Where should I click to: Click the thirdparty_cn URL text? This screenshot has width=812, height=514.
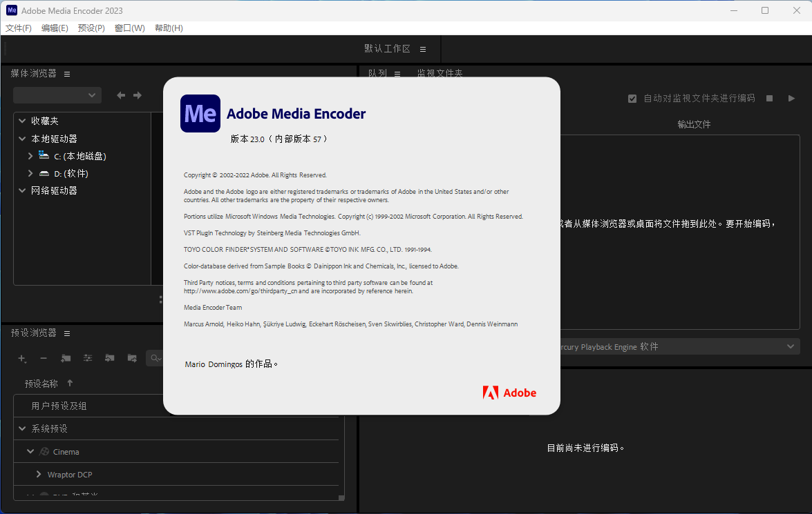pyautogui.click(x=240, y=291)
